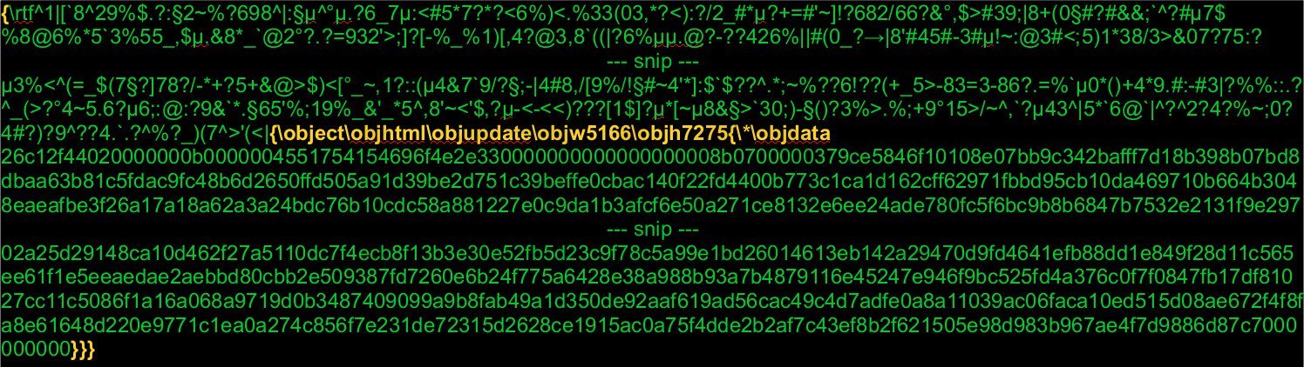The height and width of the screenshot is (367, 1304).
Task: Click the garbage line starting µ3%<^
Action: point(652,87)
